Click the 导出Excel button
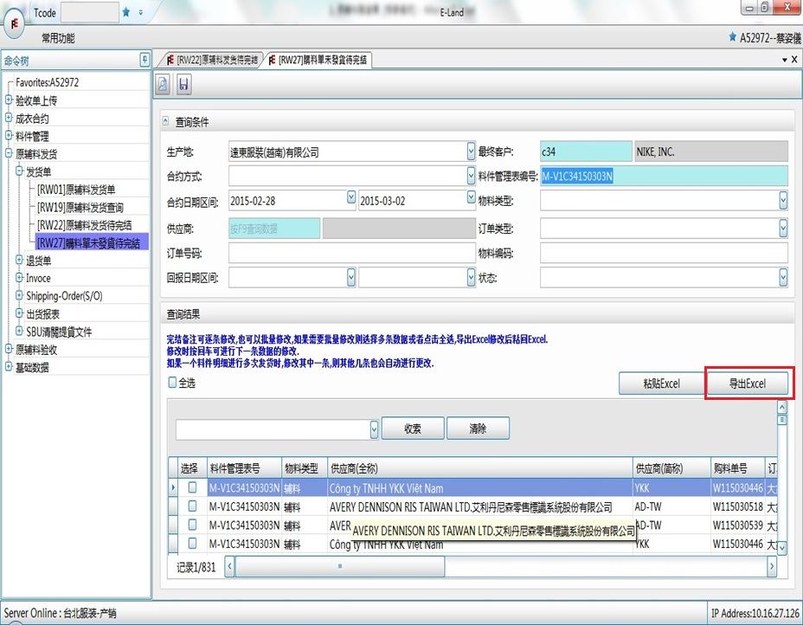The height and width of the screenshot is (625, 803). pyautogui.click(x=747, y=383)
